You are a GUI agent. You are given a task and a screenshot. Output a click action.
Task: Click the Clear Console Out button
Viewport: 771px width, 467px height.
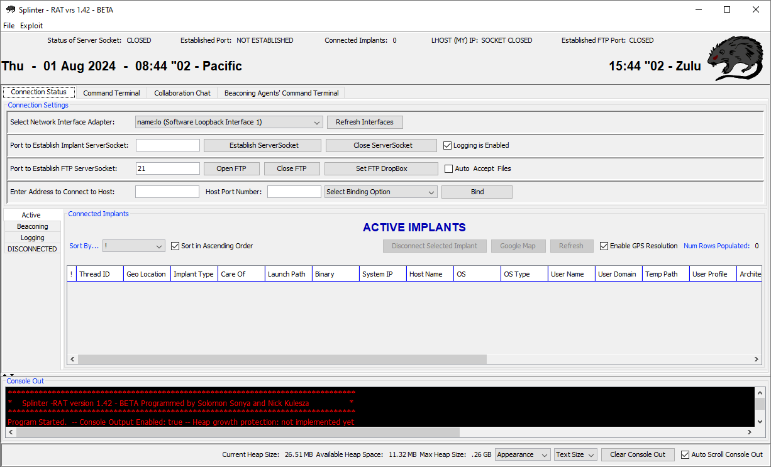(638, 454)
